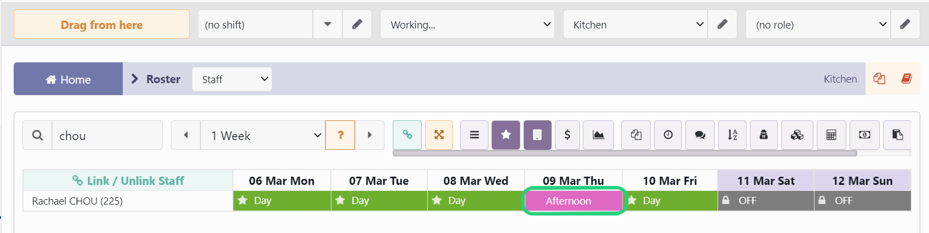929x233 pixels.
Task: Toggle the star favourites filter button
Action: tap(506, 135)
